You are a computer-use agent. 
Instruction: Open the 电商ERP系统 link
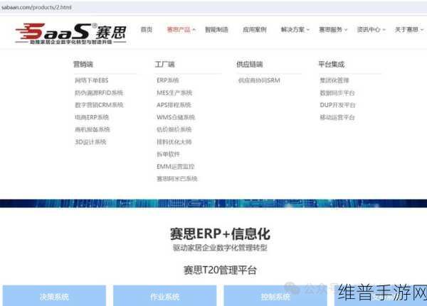tap(92, 117)
